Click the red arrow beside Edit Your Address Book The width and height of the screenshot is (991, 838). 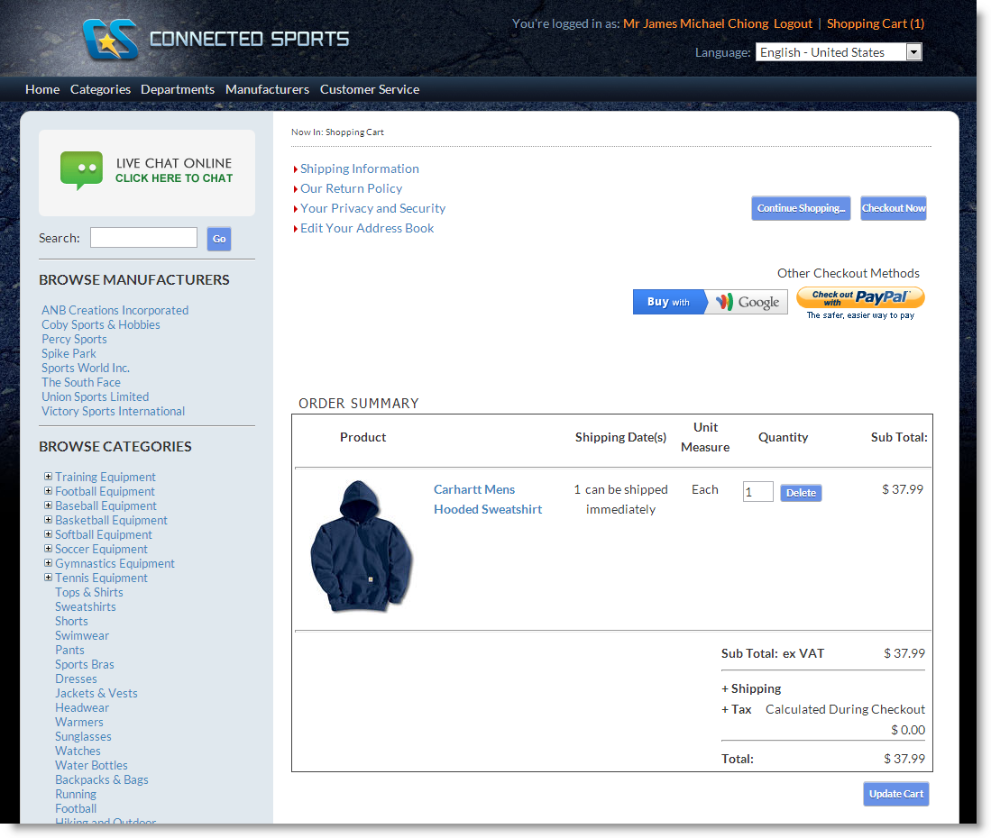pos(295,229)
